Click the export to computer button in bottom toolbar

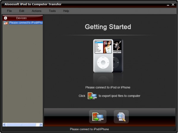pos(98,117)
